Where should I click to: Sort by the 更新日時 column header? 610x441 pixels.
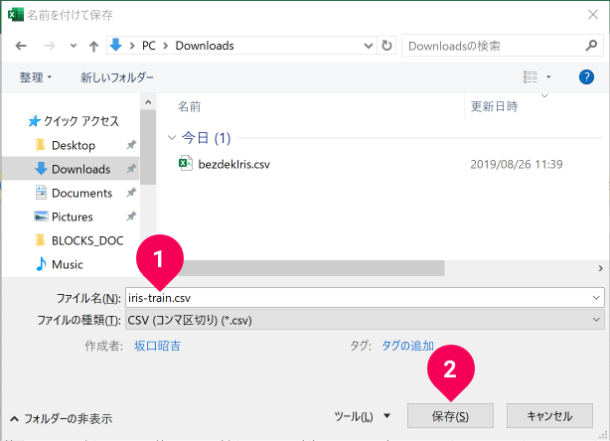coord(494,106)
